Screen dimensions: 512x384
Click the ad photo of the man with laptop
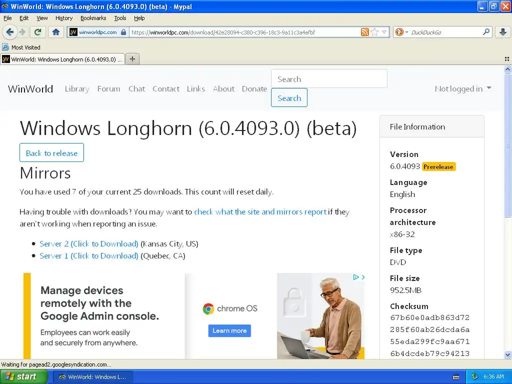click(320, 316)
